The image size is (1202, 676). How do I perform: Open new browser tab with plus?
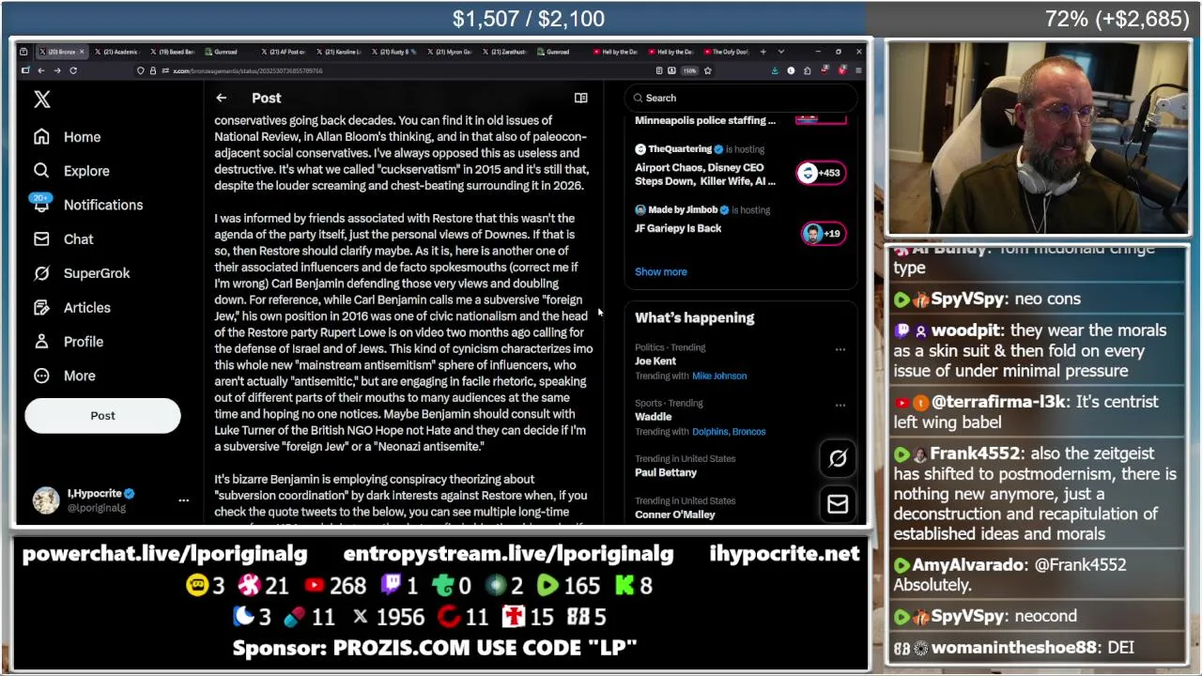coord(763,52)
